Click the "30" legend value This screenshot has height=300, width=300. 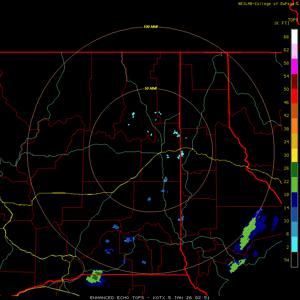286,155
